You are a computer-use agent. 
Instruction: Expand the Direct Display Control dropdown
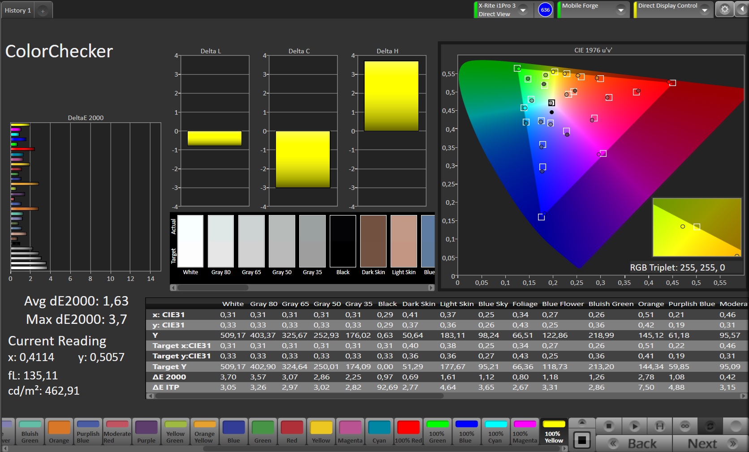(x=705, y=10)
